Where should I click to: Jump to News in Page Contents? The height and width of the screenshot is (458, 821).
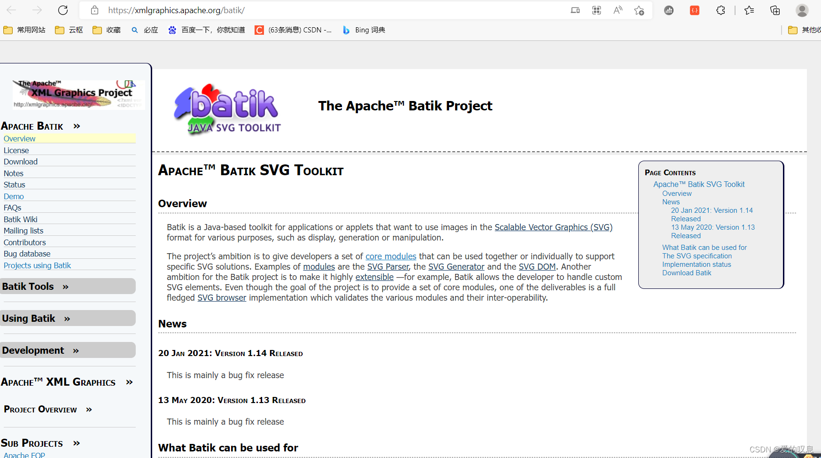click(x=671, y=202)
